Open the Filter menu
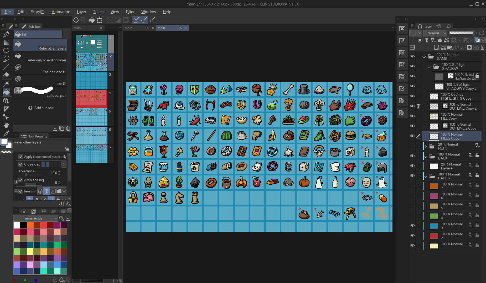Screen dimensions: 486x283 (x=130, y=12)
